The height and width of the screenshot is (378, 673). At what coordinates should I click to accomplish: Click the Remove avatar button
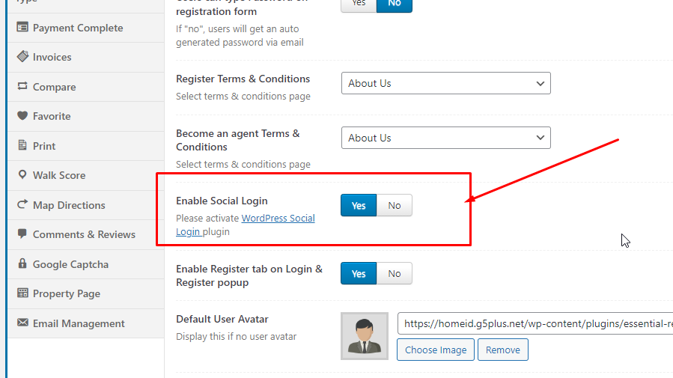503,350
